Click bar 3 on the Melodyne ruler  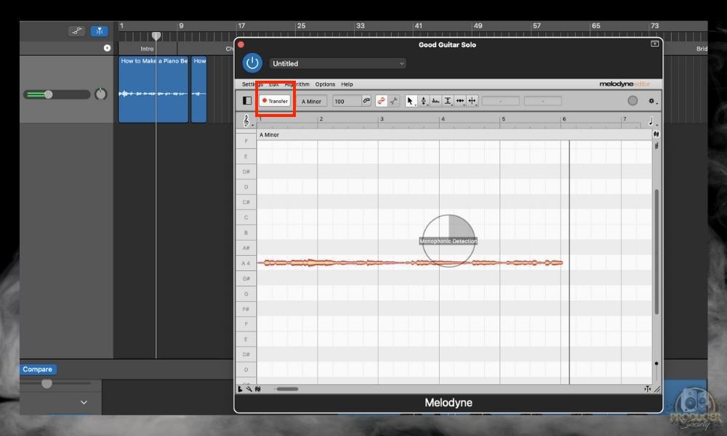382,119
